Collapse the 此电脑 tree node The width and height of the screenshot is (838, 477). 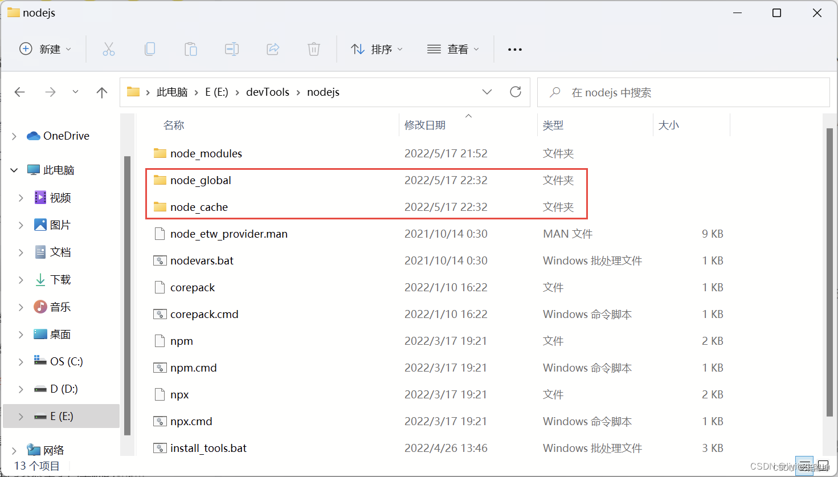point(14,170)
